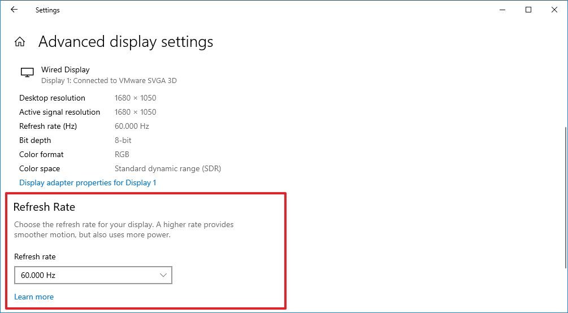Viewport: 568px width, 313px height.
Task: Close the Settings window
Action: (x=554, y=10)
